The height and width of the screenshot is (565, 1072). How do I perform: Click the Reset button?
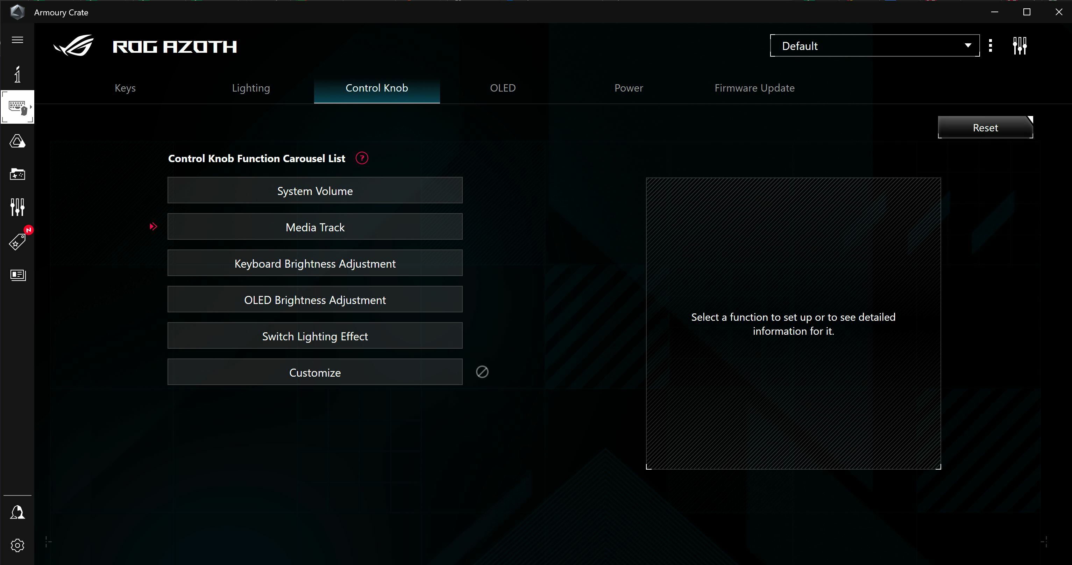pyautogui.click(x=985, y=128)
